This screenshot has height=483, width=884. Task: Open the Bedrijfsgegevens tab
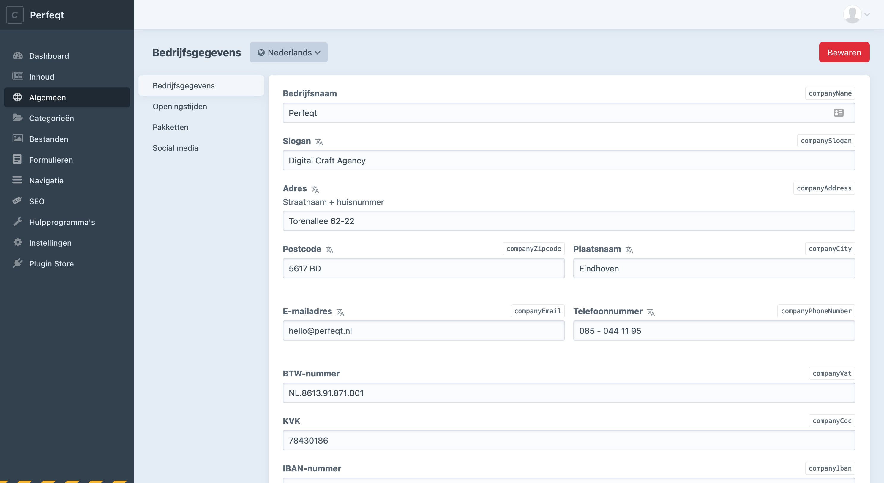tap(201, 85)
